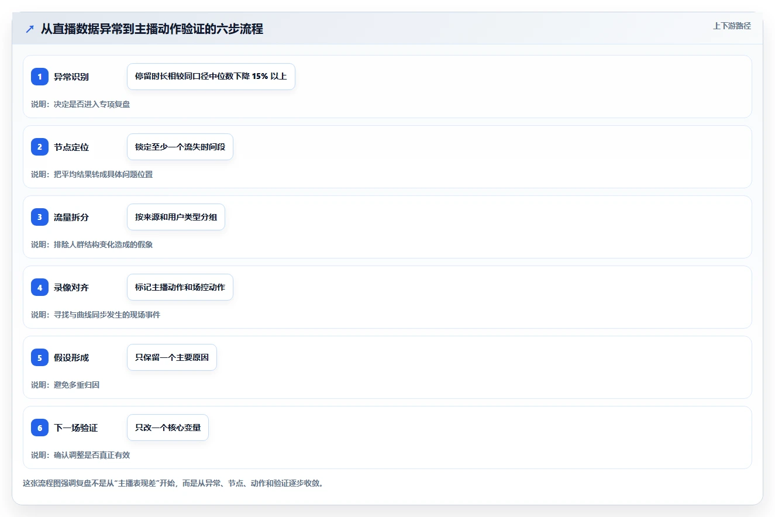775x517 pixels.
Task: Click the 录像对齐 step title
Action: (71, 287)
